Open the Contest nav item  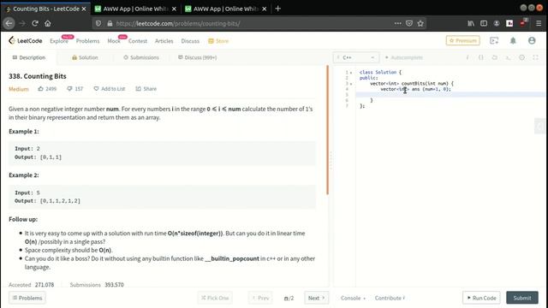138,41
